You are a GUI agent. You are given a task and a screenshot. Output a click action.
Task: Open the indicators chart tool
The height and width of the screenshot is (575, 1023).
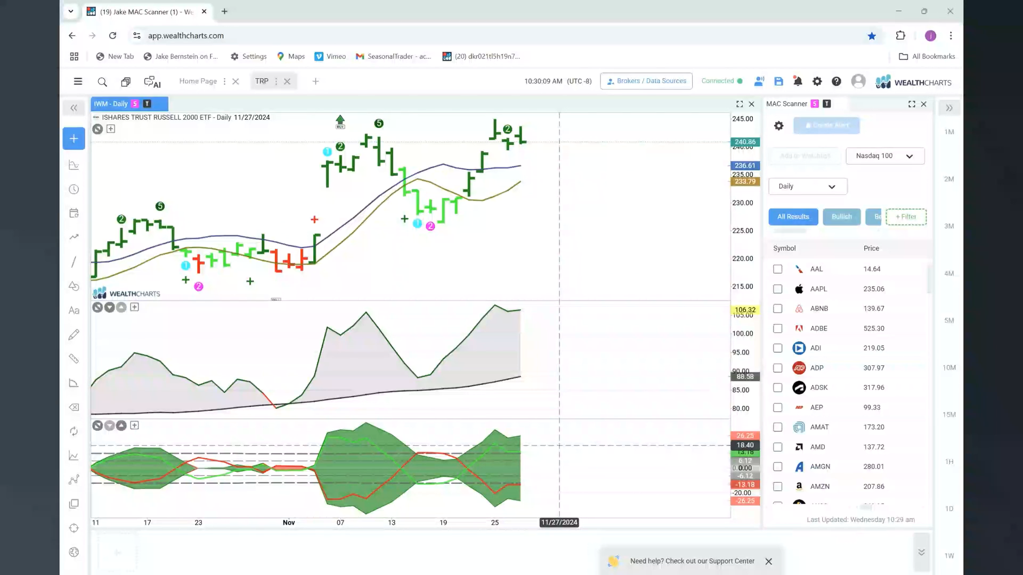pos(74,165)
